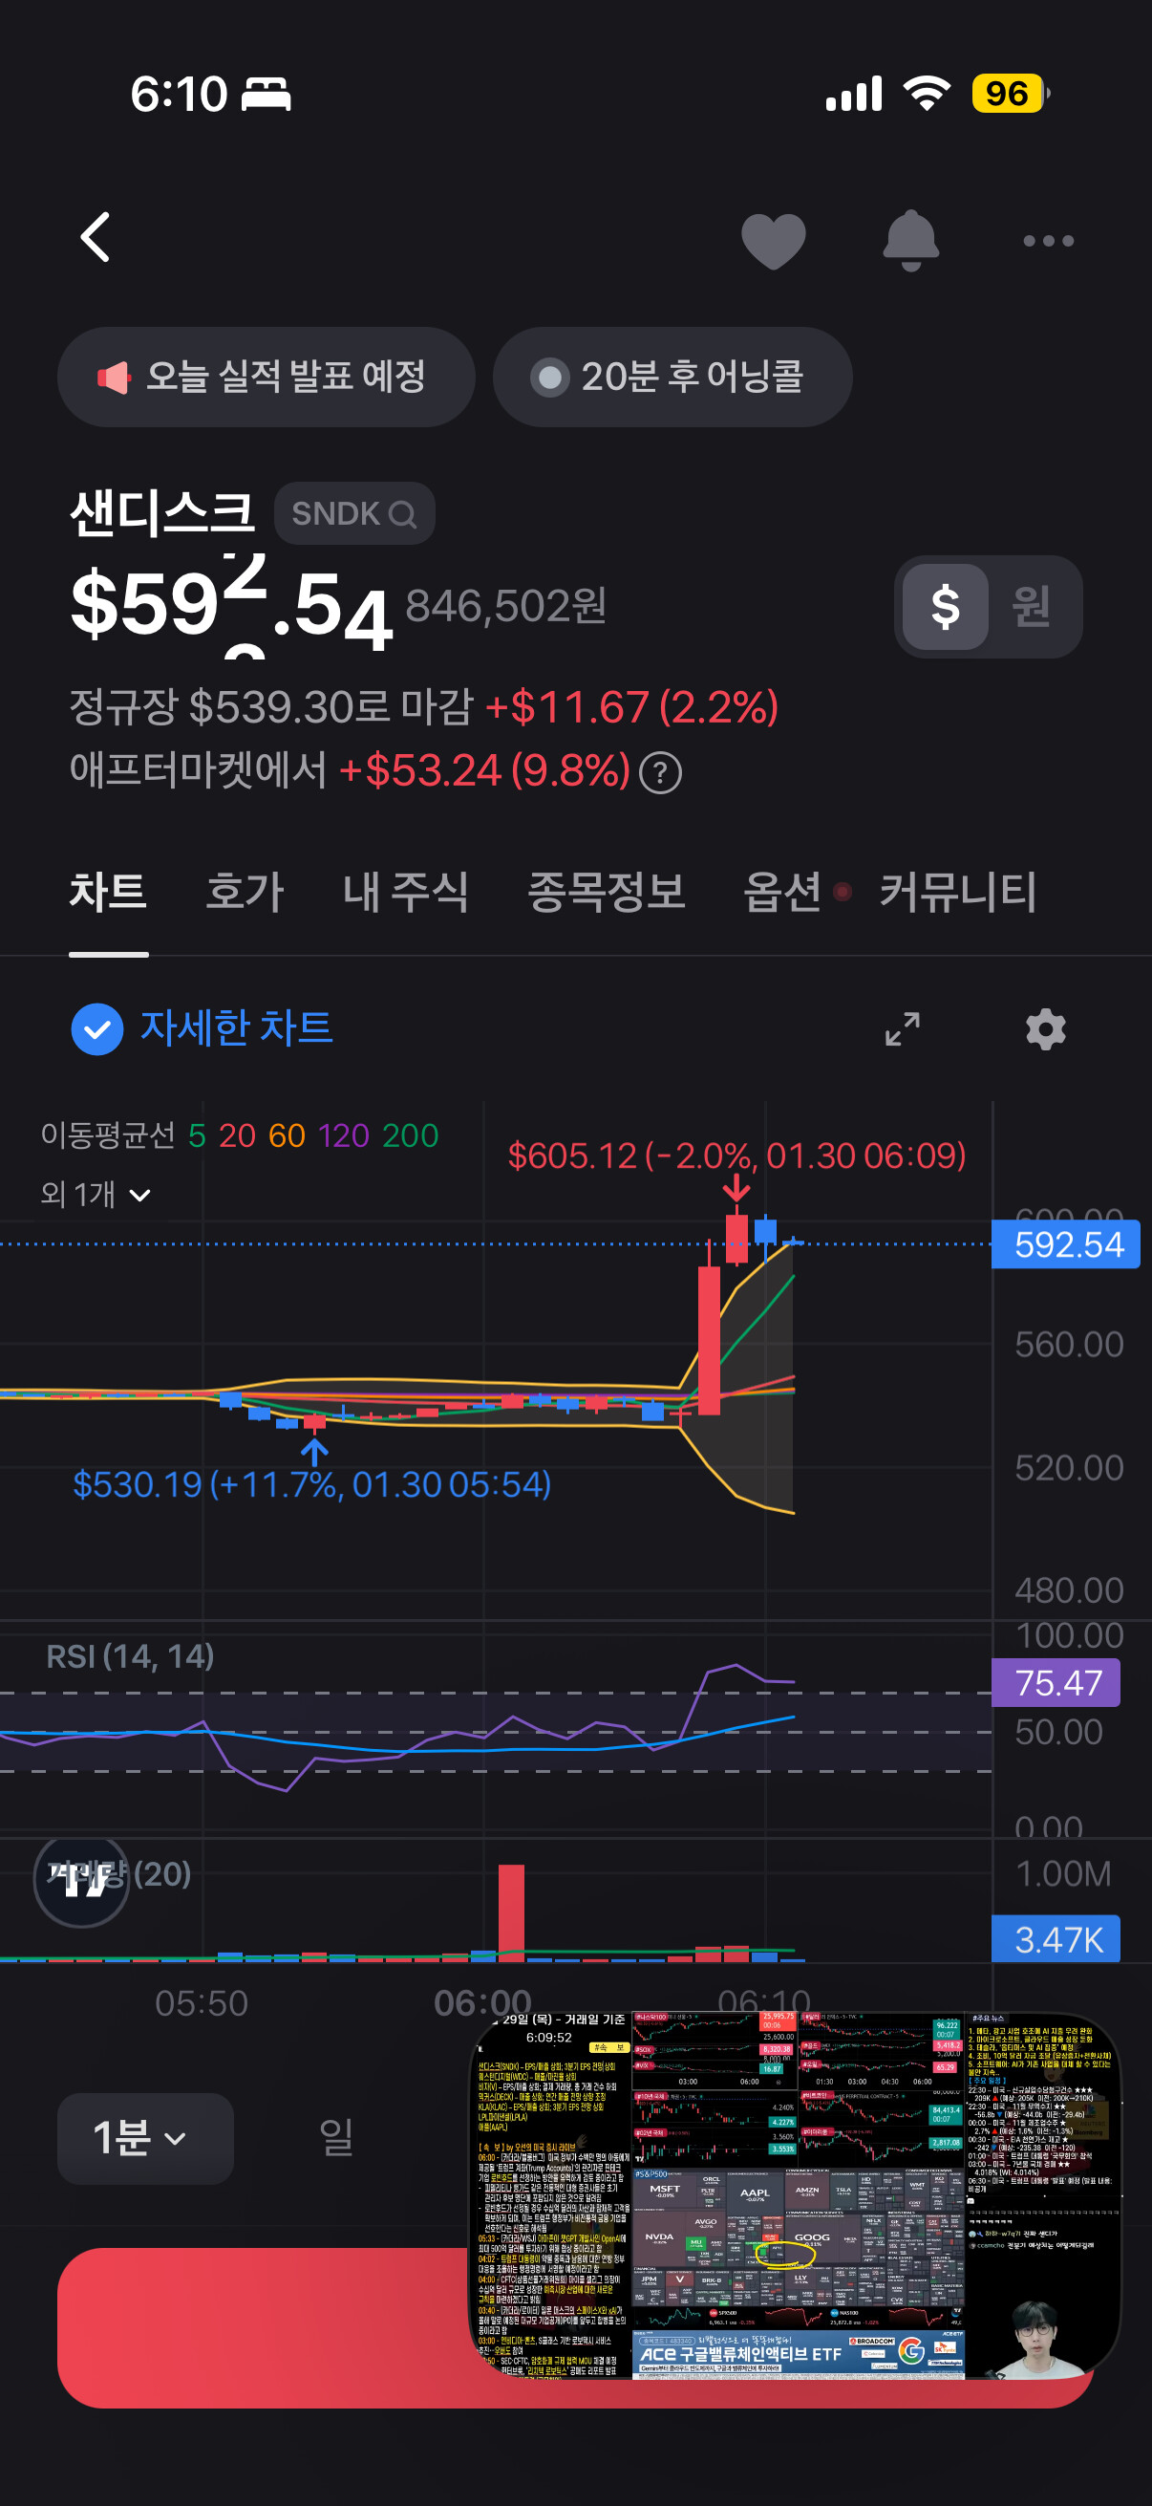Tap the TradingView logo badge

tap(81, 1881)
